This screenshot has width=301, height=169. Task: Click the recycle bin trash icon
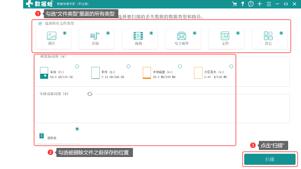click(42, 135)
